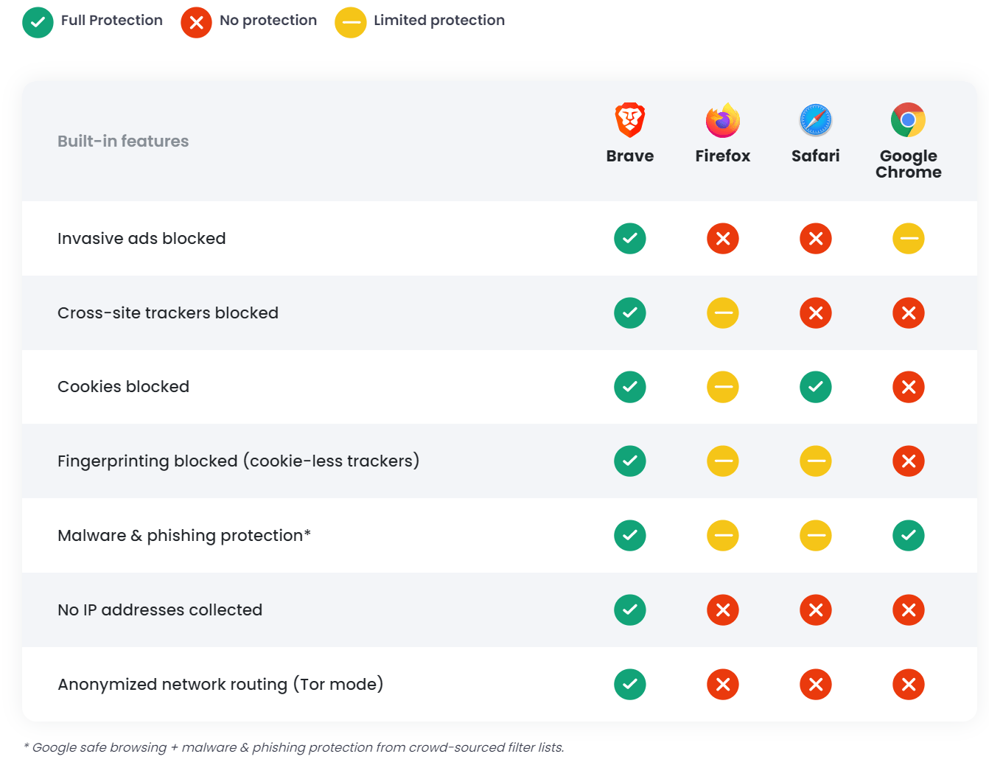
Task: Click Brave's checkmark for Invasive ads blocked
Action: 630,239
